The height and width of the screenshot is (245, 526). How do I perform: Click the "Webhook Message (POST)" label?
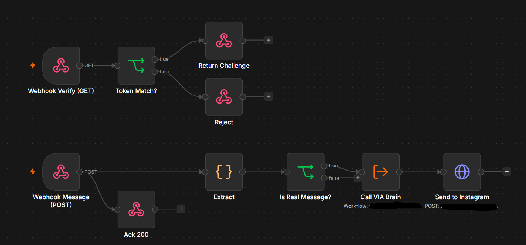coord(61,201)
